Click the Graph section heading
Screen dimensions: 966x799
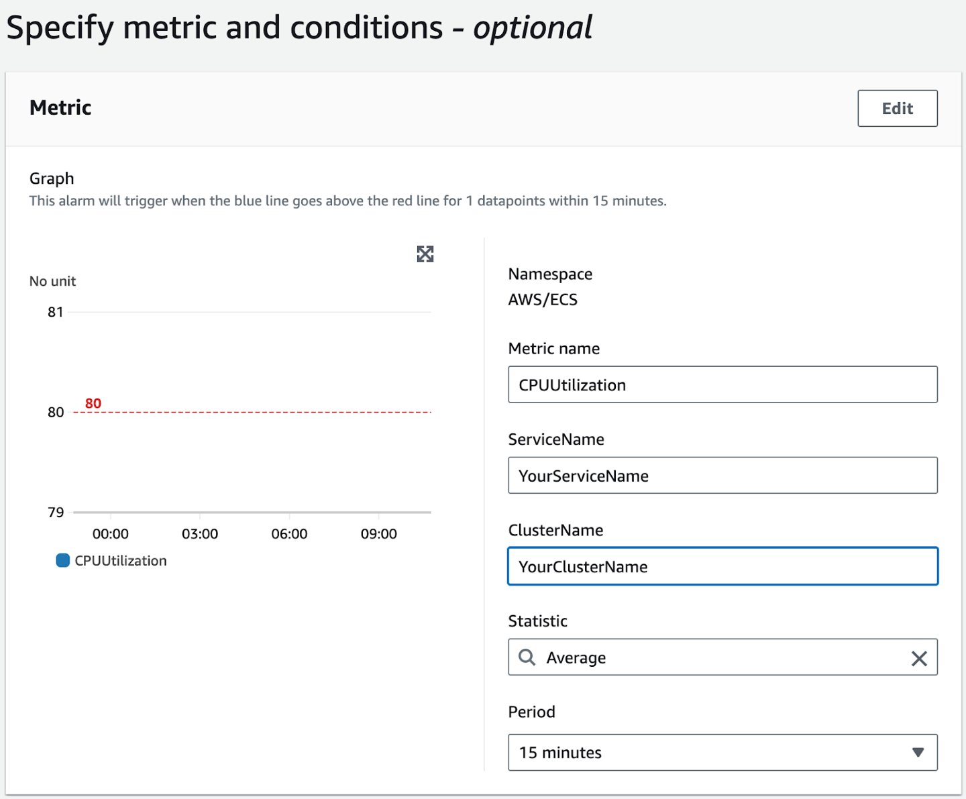52,178
